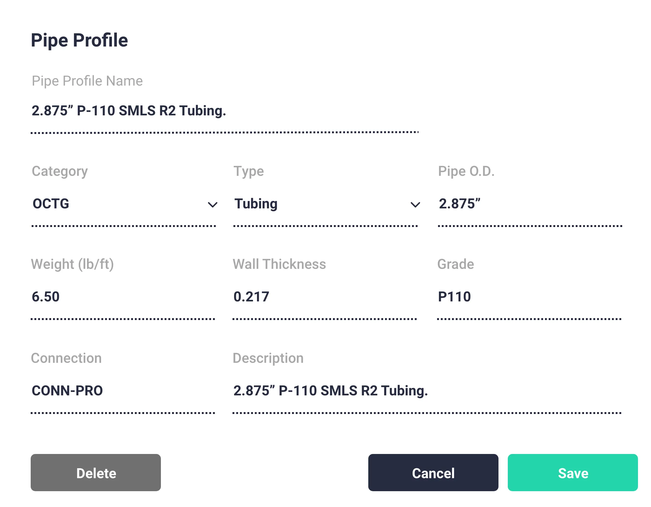
Task: Expand the Type chevron arrow
Action: [x=415, y=205]
